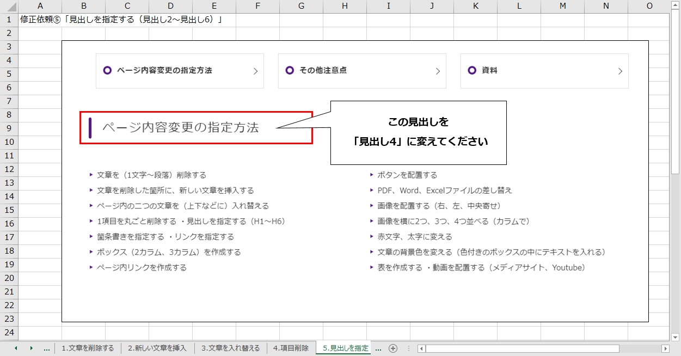Select column K header
Viewport: 681px width, 356px height.
pyautogui.click(x=475, y=6)
